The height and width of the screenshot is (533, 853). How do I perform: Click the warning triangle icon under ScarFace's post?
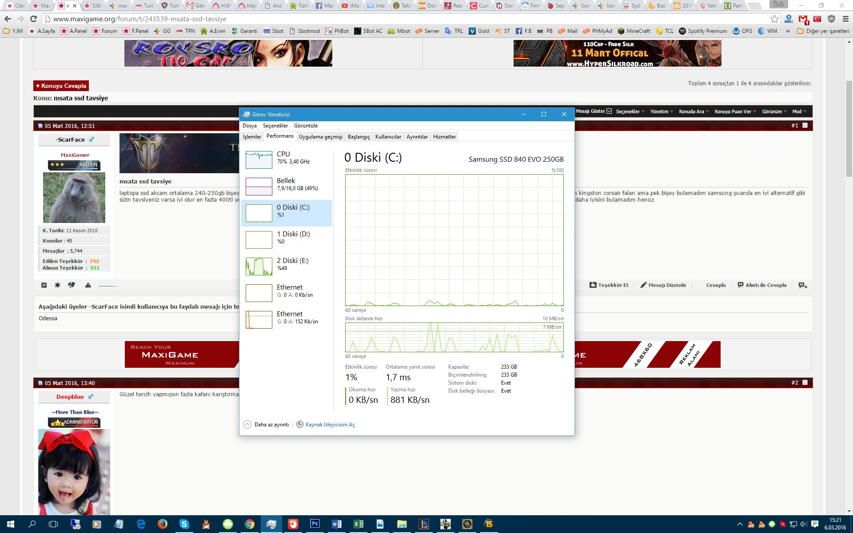pyautogui.click(x=88, y=285)
